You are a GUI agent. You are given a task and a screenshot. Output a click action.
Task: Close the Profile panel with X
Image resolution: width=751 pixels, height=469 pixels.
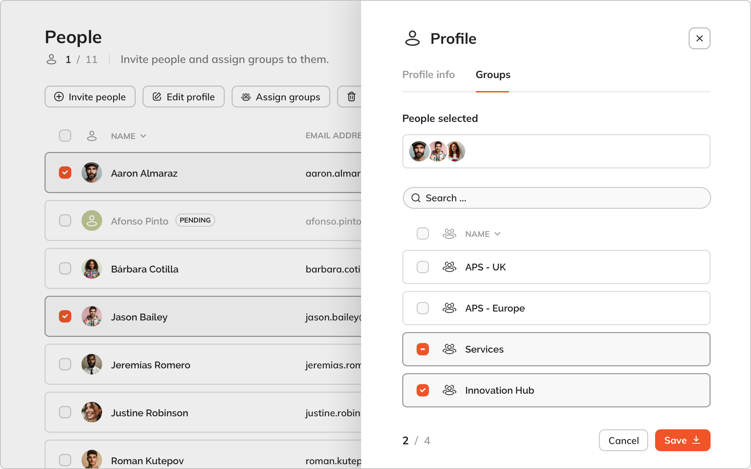click(x=699, y=38)
